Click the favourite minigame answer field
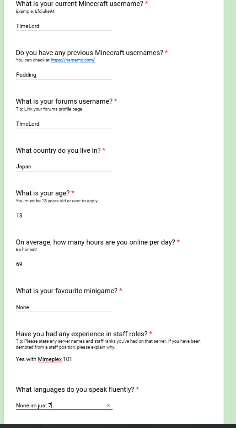Viewport: 236px width, 428px height. 64,307
